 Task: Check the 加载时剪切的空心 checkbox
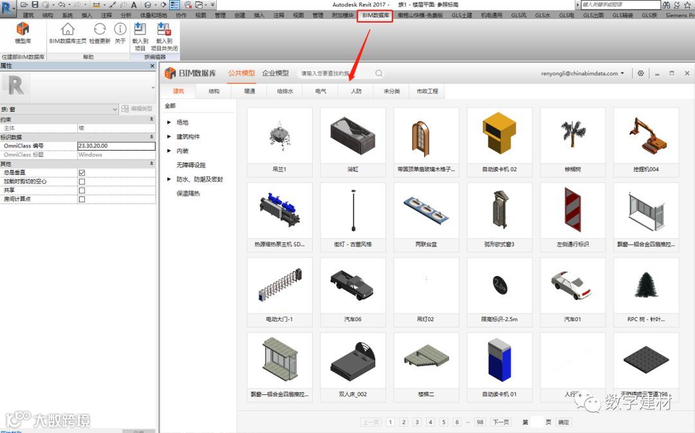[82, 181]
